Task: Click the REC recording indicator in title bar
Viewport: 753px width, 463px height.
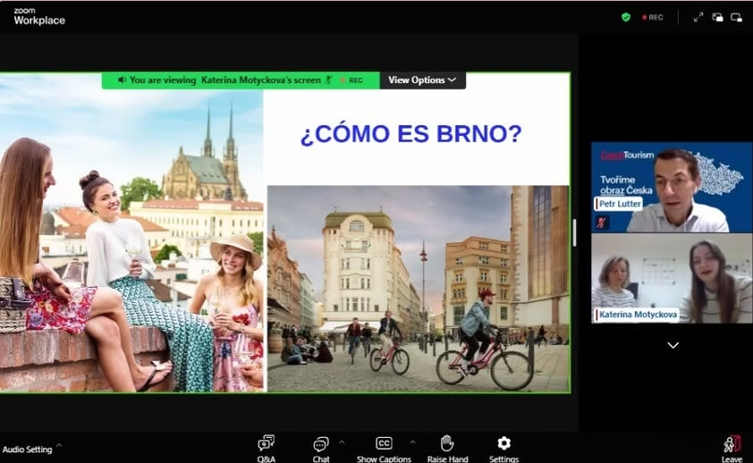Action: pyautogui.click(x=653, y=17)
